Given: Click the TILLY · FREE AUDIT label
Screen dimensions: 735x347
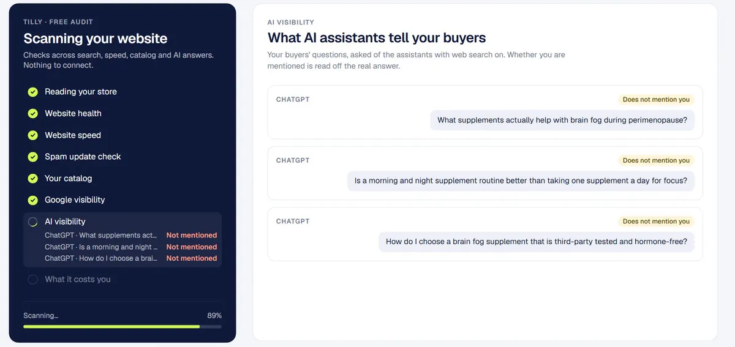Looking at the screenshot, I should pos(58,22).
